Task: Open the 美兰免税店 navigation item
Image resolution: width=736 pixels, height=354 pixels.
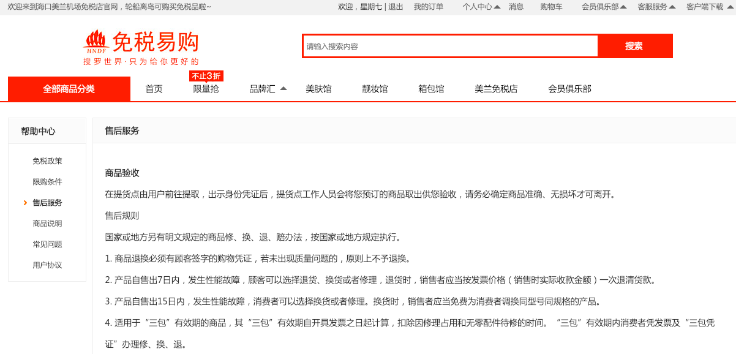Action: pyautogui.click(x=496, y=89)
